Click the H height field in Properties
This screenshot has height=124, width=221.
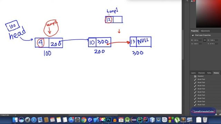coord(214,40)
